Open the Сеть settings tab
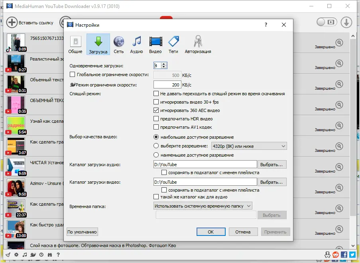 coord(119,45)
